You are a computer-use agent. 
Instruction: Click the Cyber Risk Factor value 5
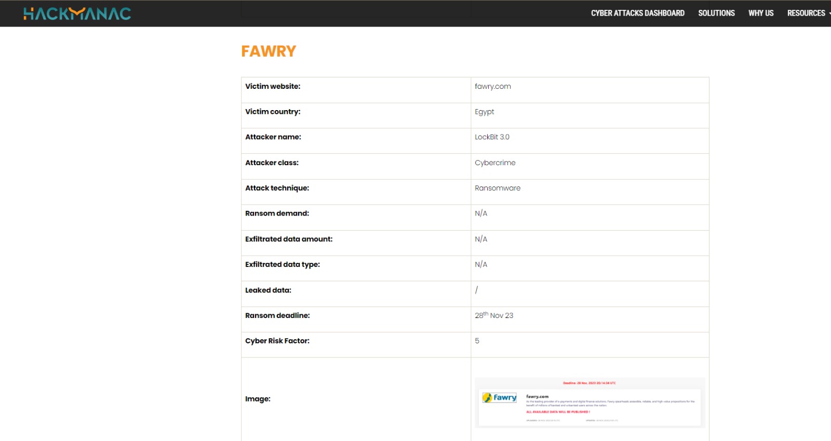[x=477, y=341]
